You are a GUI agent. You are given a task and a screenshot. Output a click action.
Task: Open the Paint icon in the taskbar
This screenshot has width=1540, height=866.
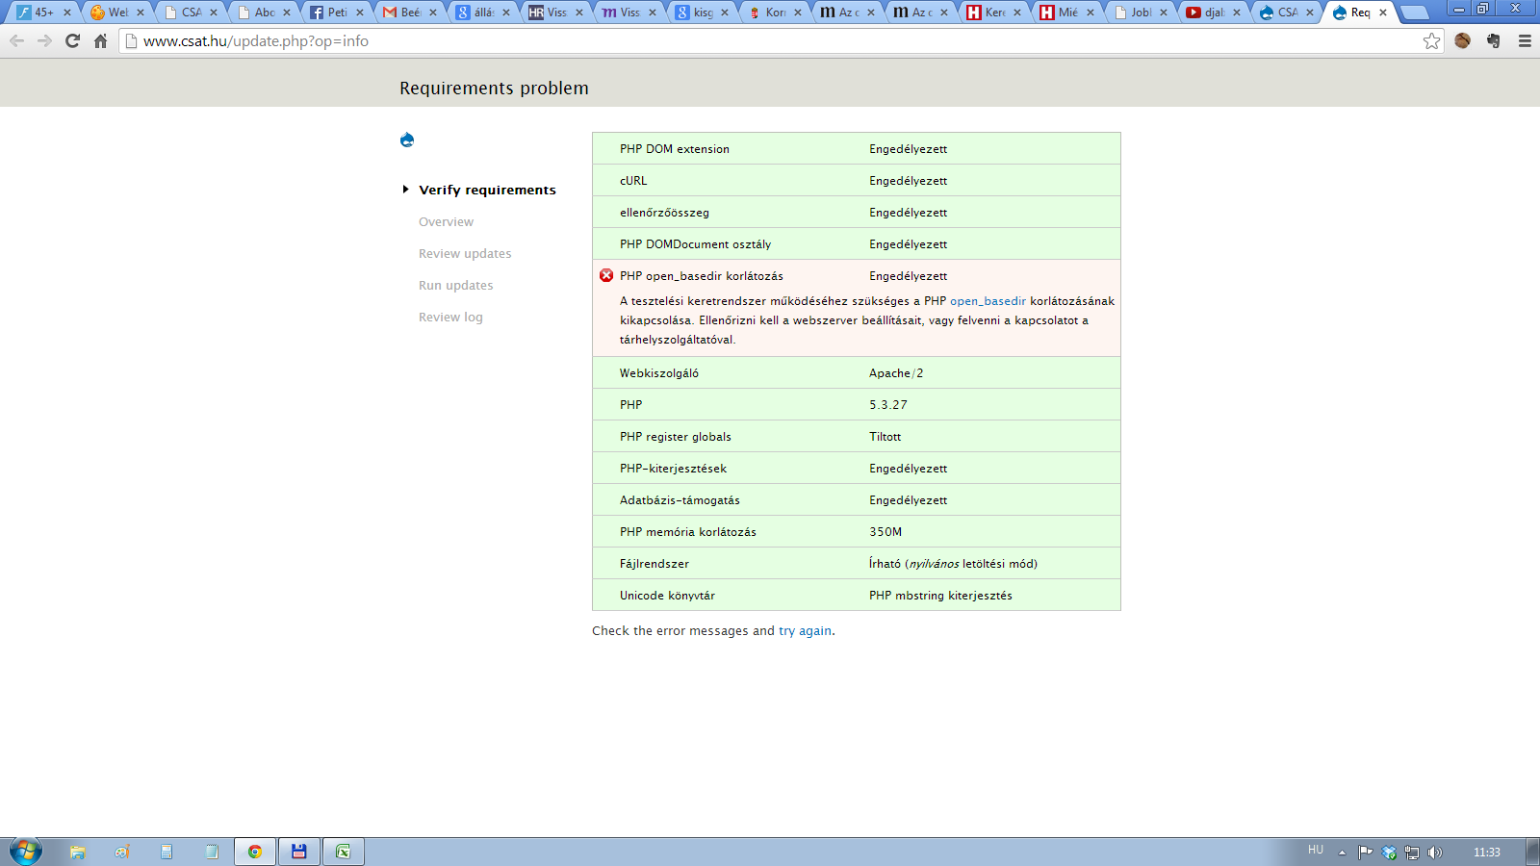pyautogui.click(x=122, y=852)
